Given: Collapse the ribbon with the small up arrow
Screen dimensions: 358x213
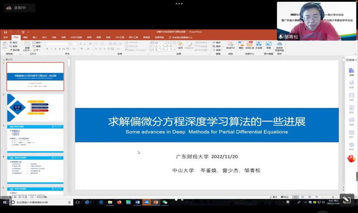Looking at the screenshot, I should (355, 54).
